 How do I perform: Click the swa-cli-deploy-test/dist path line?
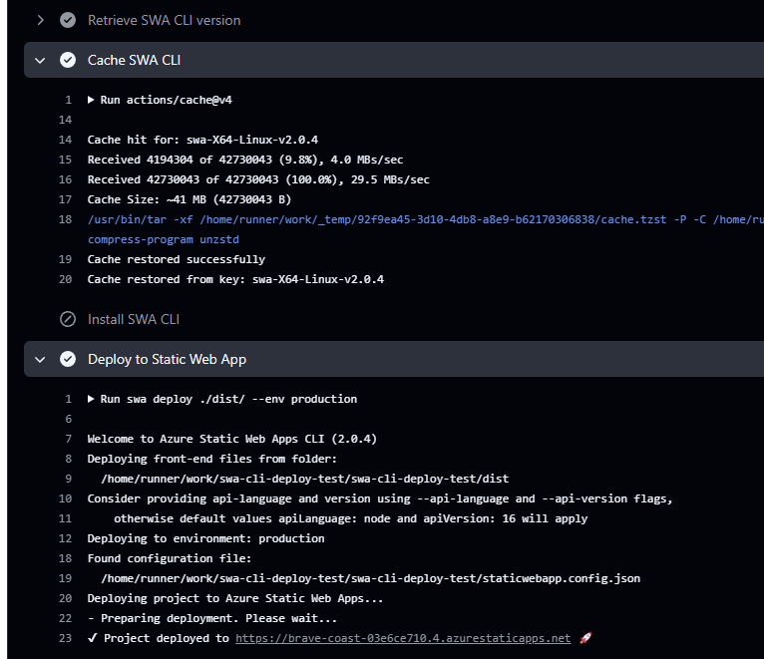(x=304, y=479)
